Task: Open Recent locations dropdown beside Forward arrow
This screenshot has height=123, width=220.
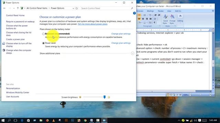Action: [x=14, y=8]
